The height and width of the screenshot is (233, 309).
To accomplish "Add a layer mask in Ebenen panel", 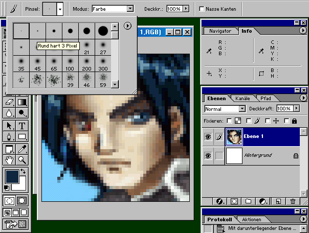I will tap(234, 201).
